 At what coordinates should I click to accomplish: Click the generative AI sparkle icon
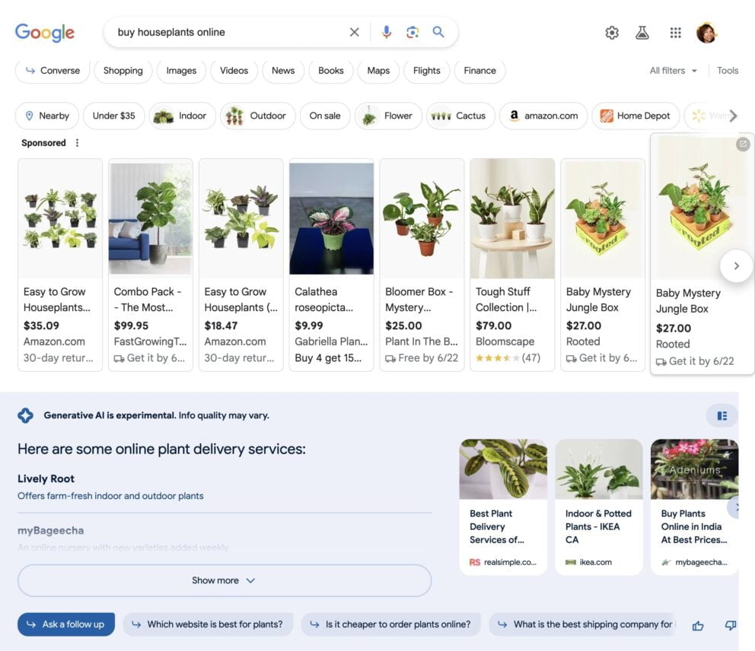26,415
